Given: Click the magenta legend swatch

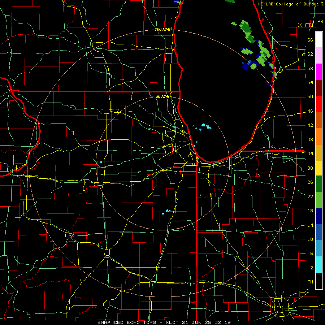Looking at the screenshot, I should pyautogui.click(x=319, y=72).
